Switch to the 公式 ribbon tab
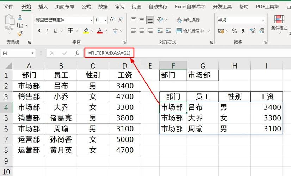The height and width of the screenshot is (176, 291). 86,6
